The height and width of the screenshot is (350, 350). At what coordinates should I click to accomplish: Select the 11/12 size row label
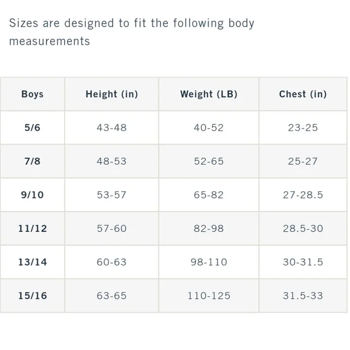tap(33, 228)
